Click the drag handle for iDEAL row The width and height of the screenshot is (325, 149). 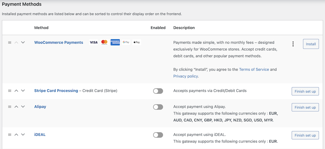click(10, 135)
